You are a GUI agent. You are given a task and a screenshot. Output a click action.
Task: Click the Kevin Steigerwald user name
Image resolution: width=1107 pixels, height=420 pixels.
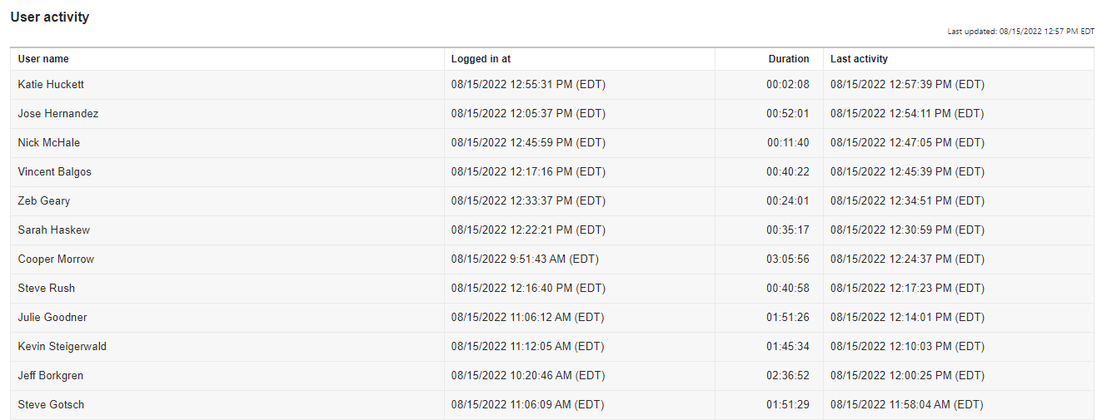[62, 347]
